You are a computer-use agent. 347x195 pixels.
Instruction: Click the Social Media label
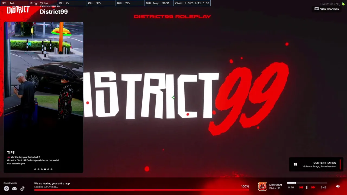coord(10,183)
